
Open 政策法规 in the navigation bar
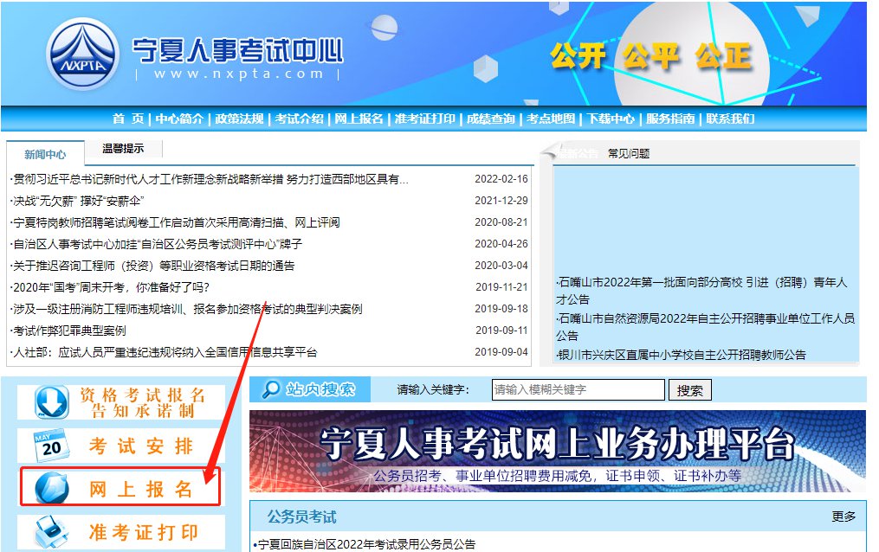tap(239, 119)
